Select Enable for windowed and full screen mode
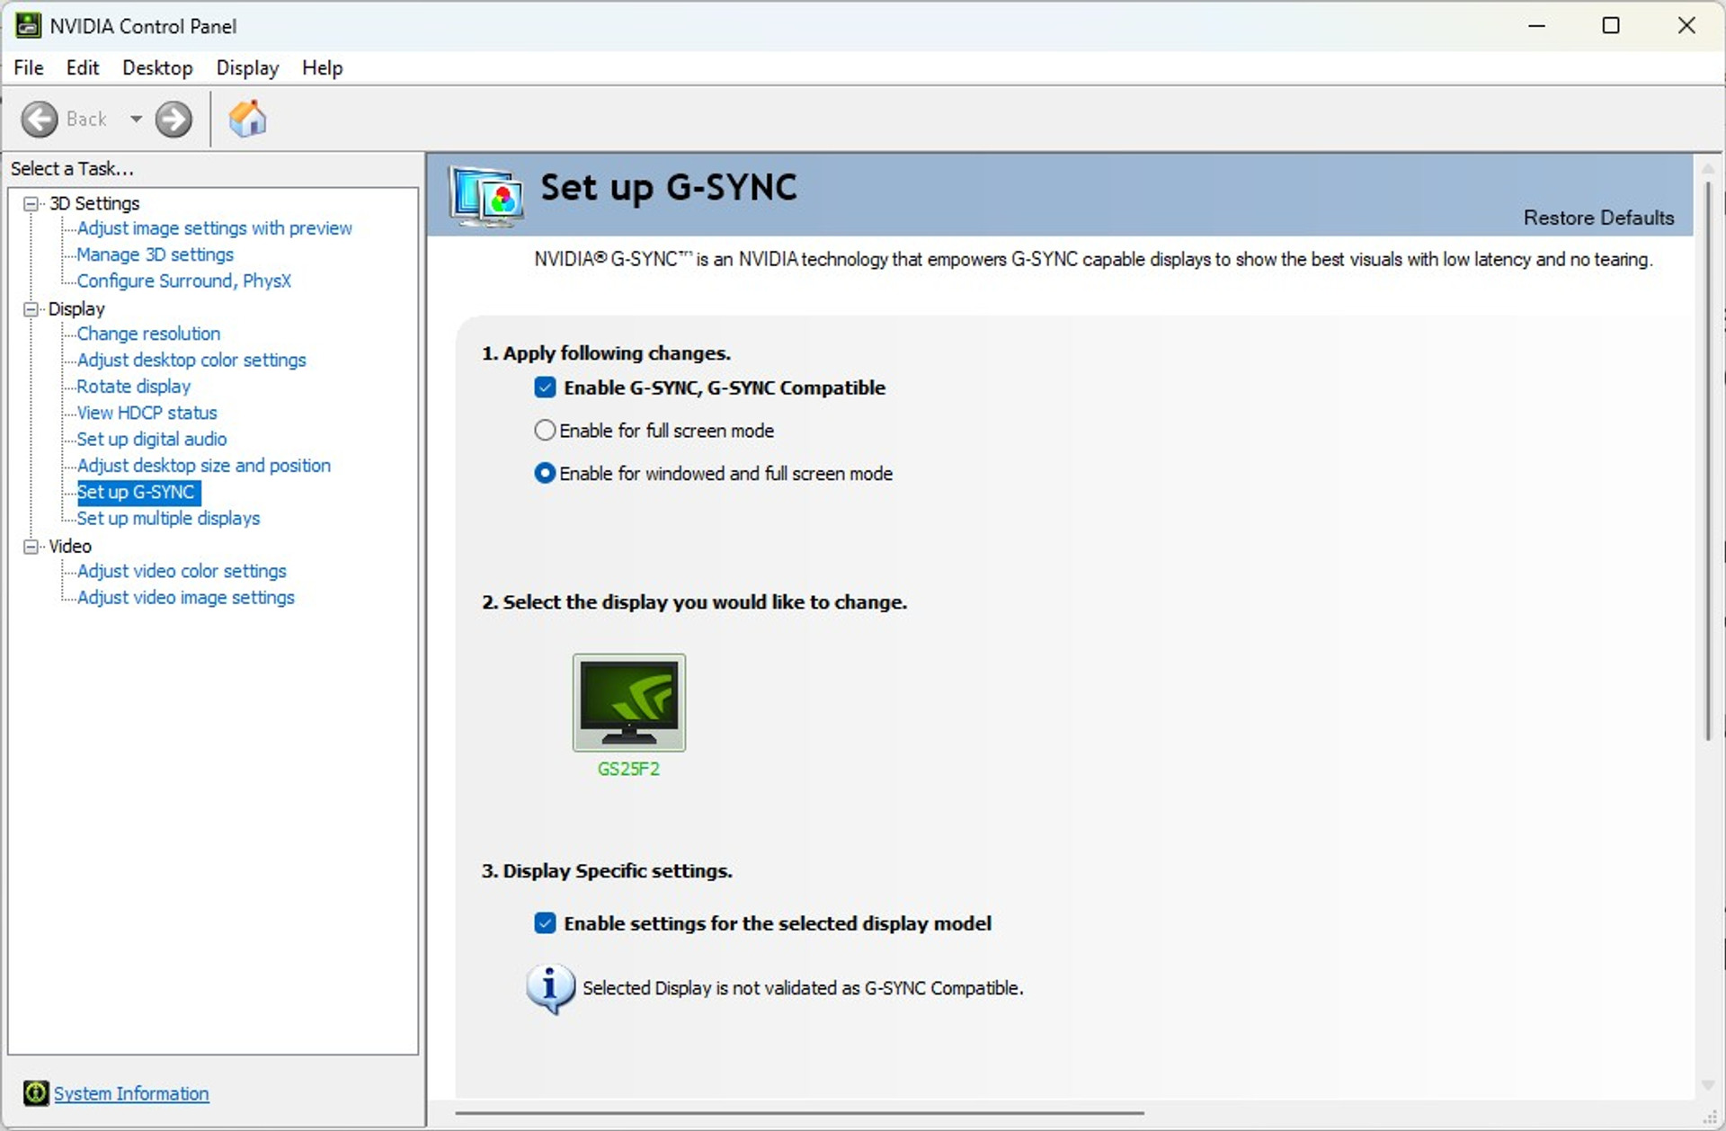Screen dimensions: 1726x1131 [x=545, y=473]
